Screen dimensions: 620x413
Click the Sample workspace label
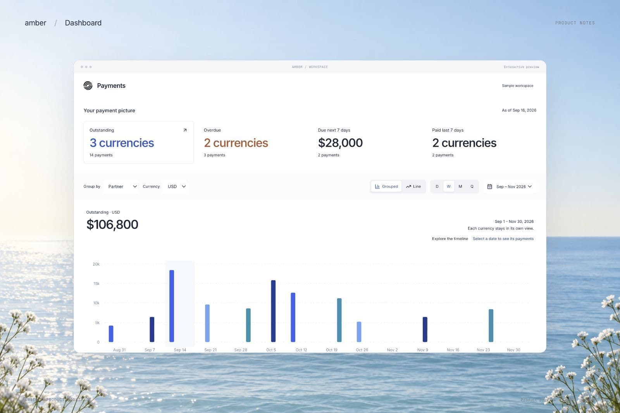(x=518, y=86)
